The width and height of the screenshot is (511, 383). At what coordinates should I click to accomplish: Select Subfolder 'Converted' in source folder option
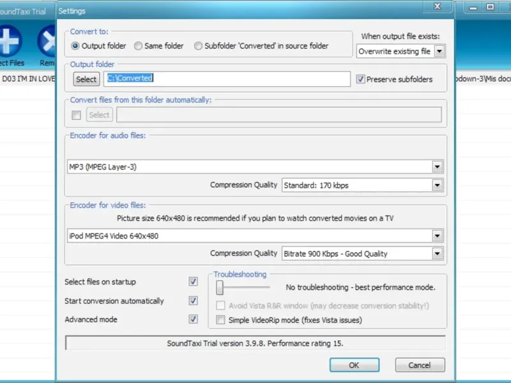[x=198, y=46]
